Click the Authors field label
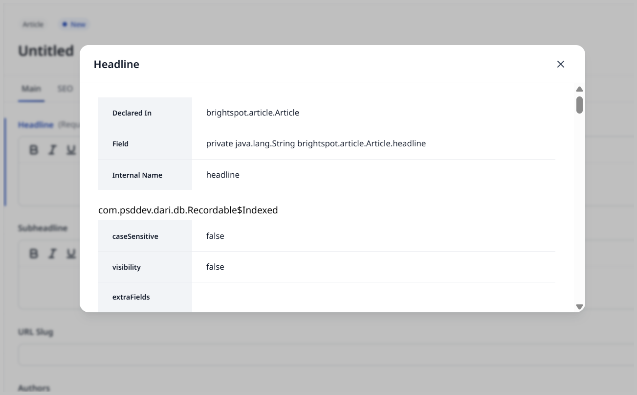The height and width of the screenshot is (395, 637). (x=33, y=388)
